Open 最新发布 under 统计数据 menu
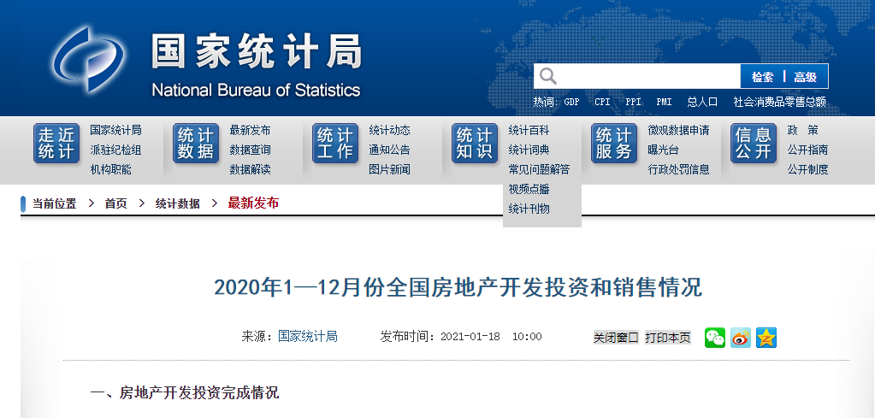 (x=250, y=131)
